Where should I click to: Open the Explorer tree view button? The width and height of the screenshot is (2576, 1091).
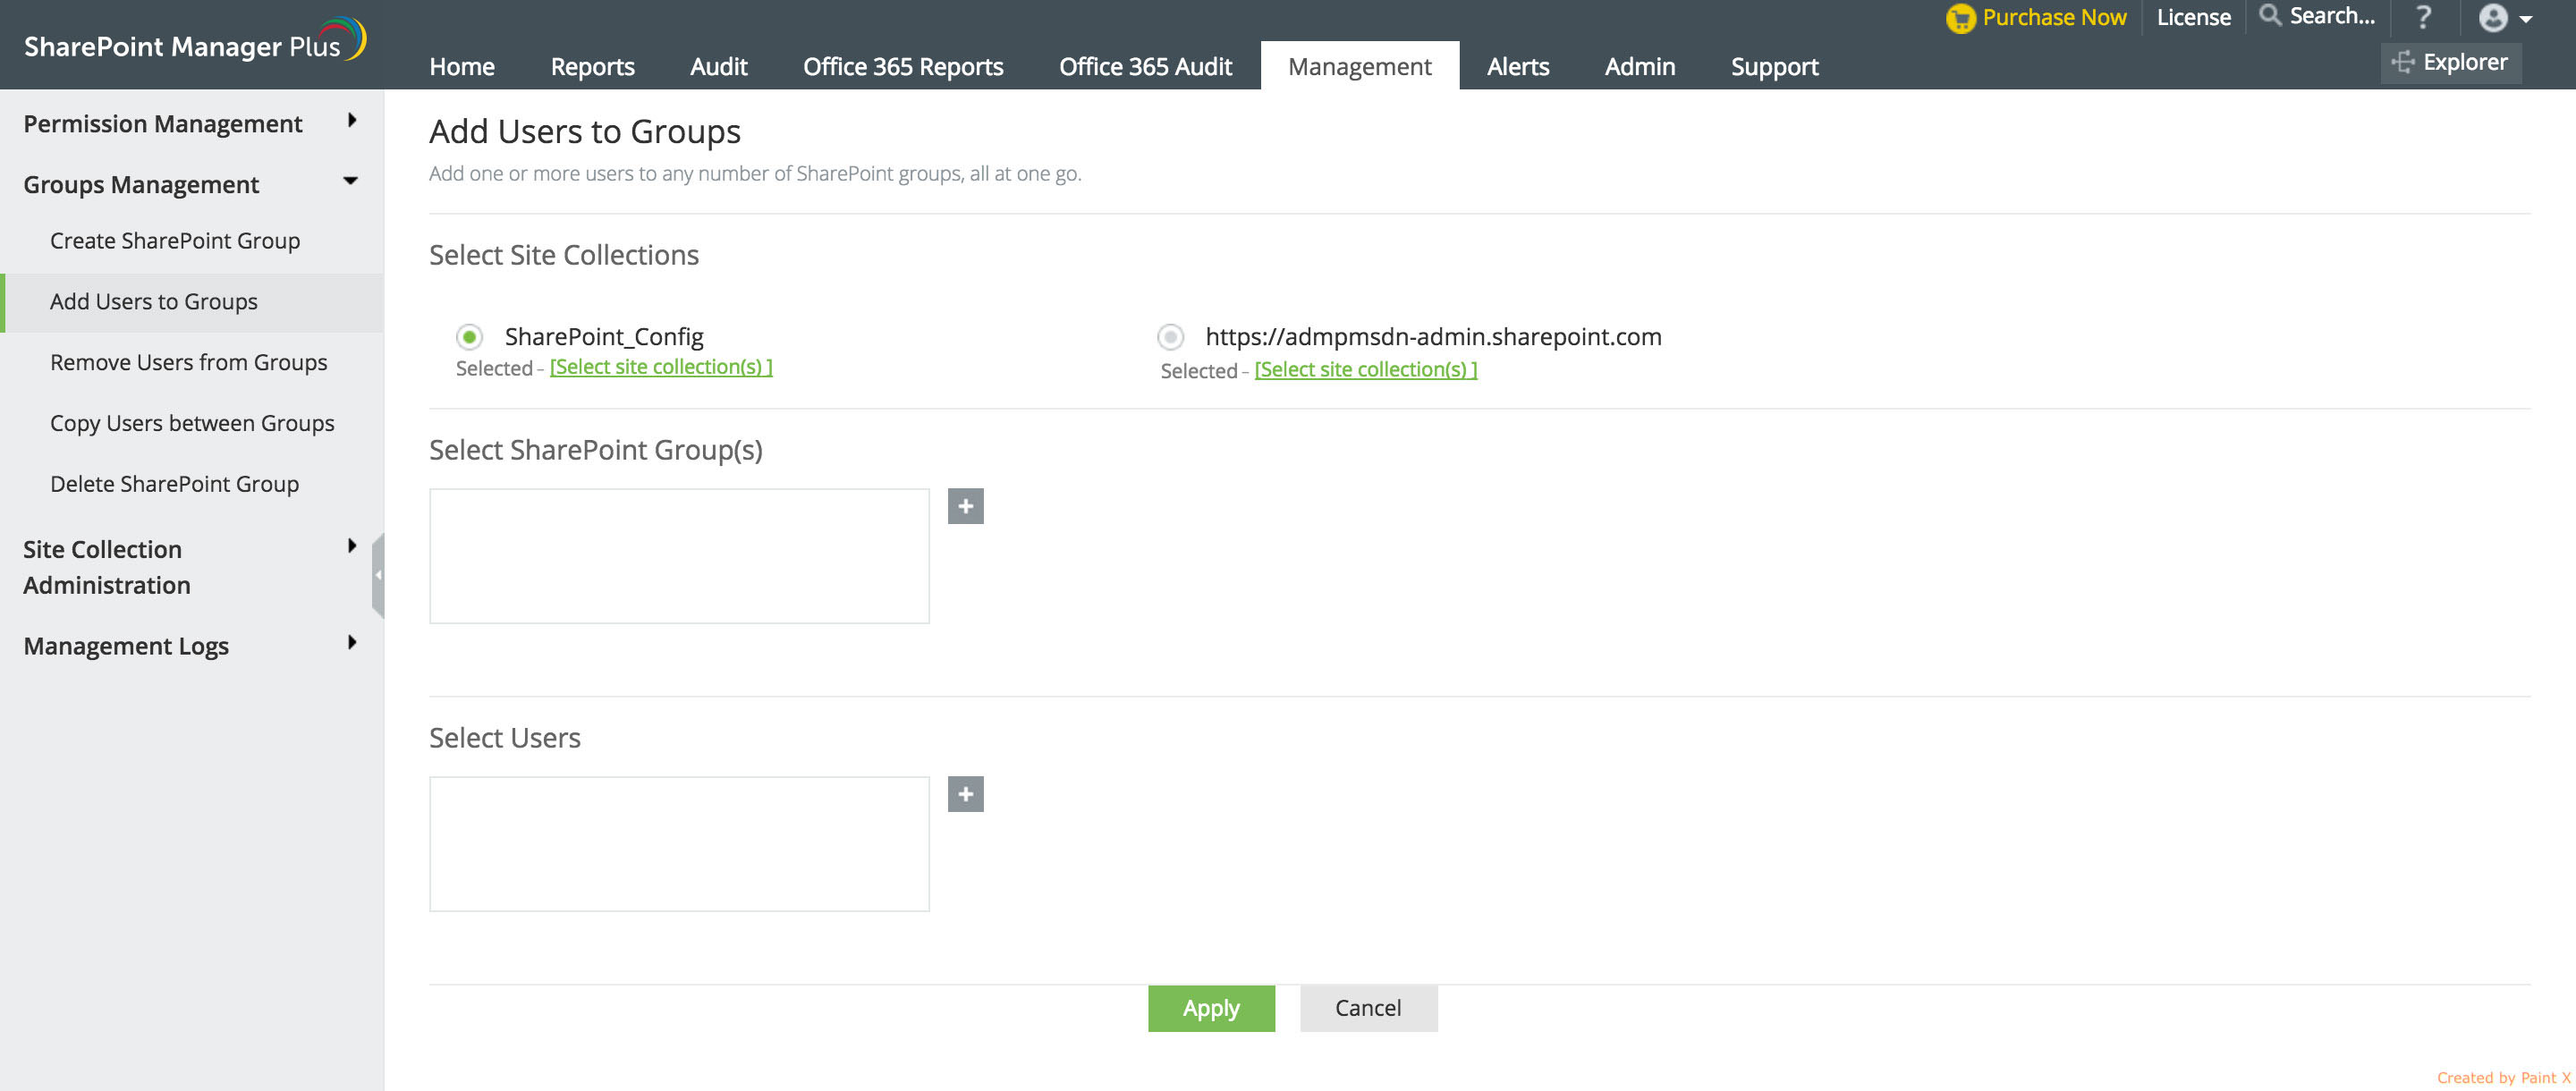click(2451, 63)
